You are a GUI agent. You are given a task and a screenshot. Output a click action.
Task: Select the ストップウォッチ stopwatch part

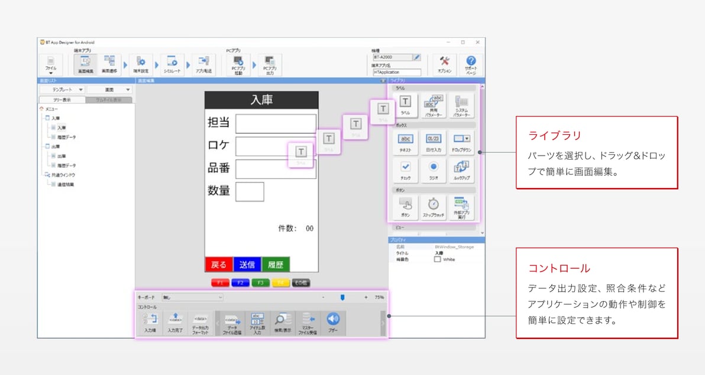(x=434, y=207)
